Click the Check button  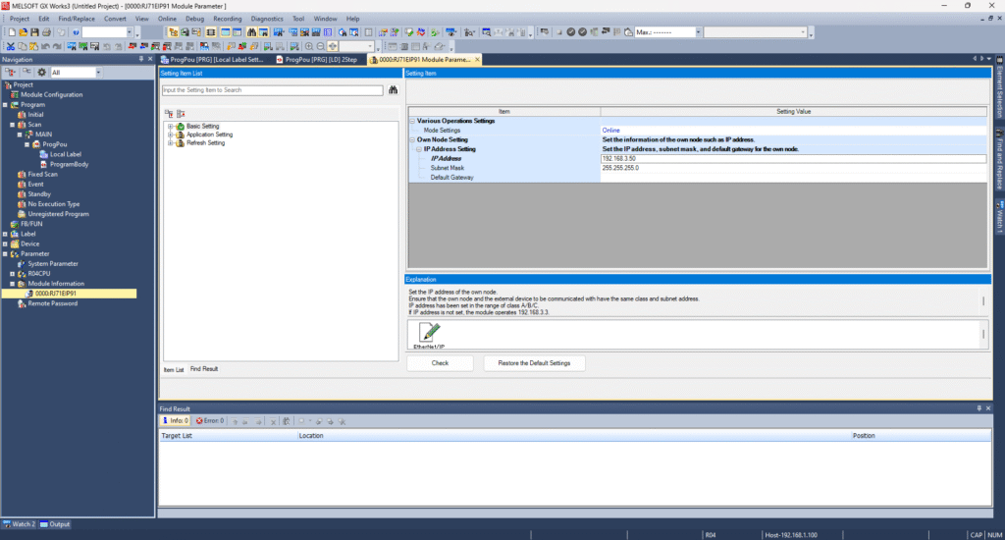pyautogui.click(x=440, y=363)
